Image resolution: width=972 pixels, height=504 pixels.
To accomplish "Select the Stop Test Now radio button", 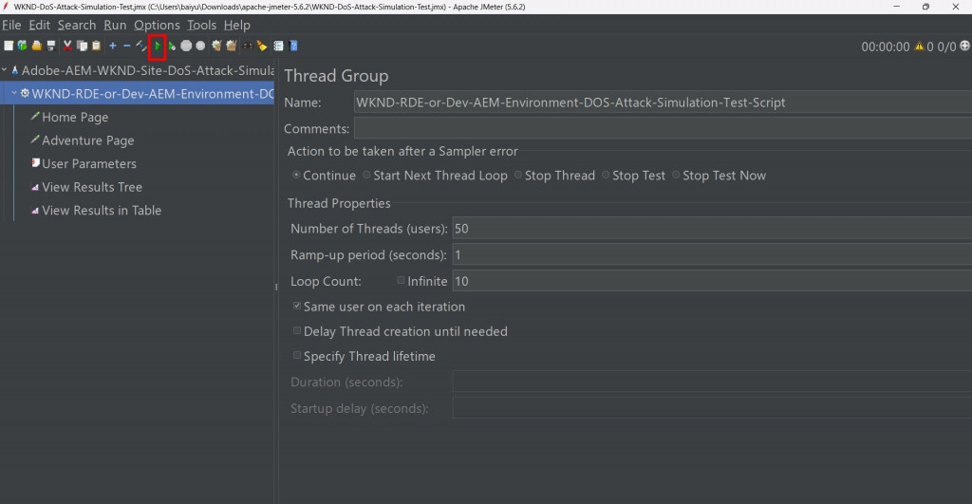I will (676, 176).
